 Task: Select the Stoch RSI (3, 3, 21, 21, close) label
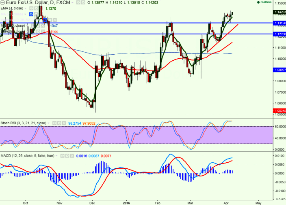[23, 123]
